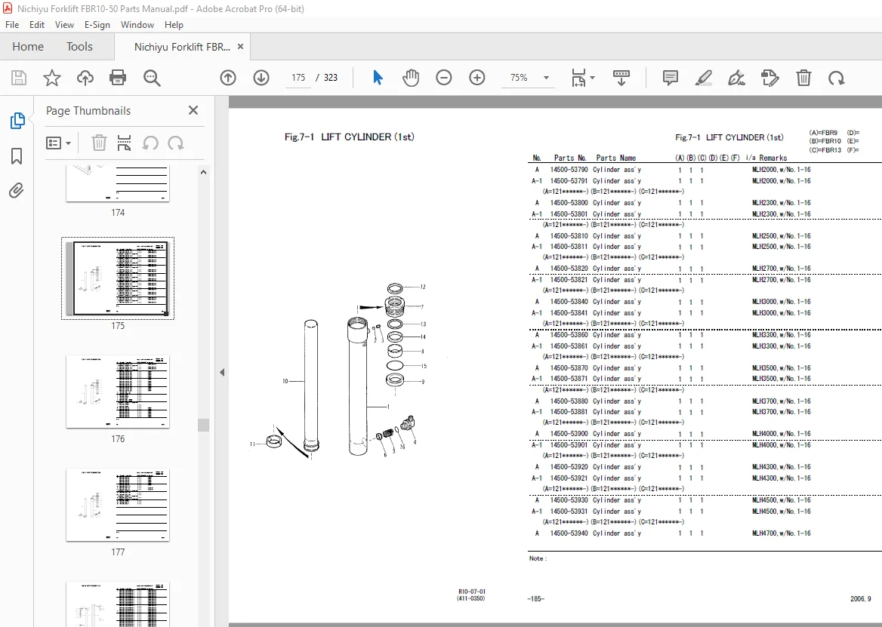Rotate the page view clockwise
Screen dimensions: 882x627
[x=837, y=78]
